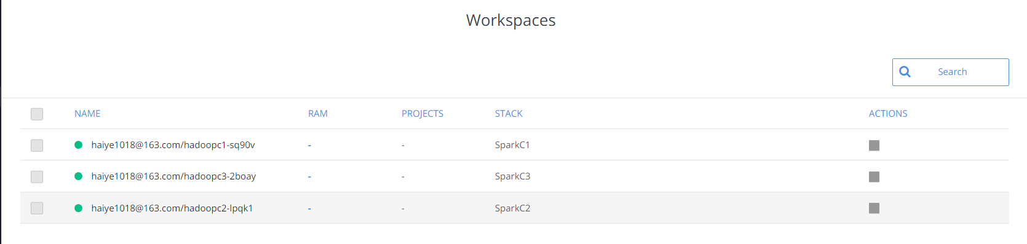Sort workspaces by PROJECTS column
The image size is (1027, 244).
coord(422,114)
